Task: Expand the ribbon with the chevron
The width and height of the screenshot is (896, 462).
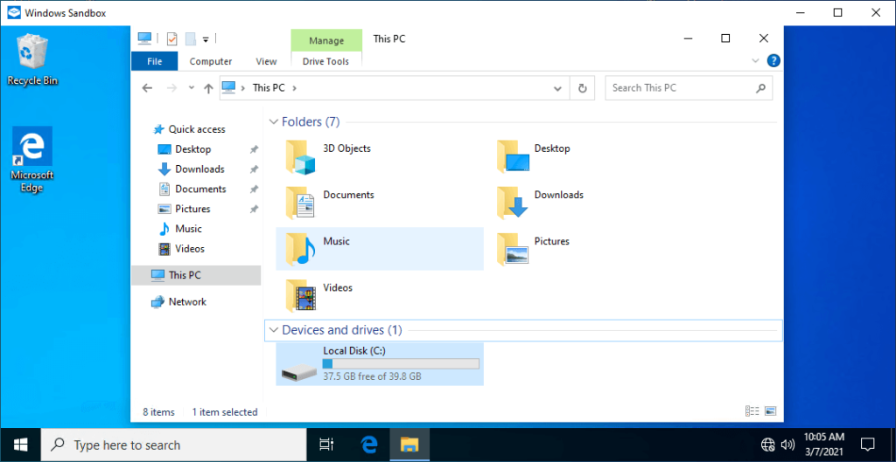Action: pyautogui.click(x=755, y=60)
